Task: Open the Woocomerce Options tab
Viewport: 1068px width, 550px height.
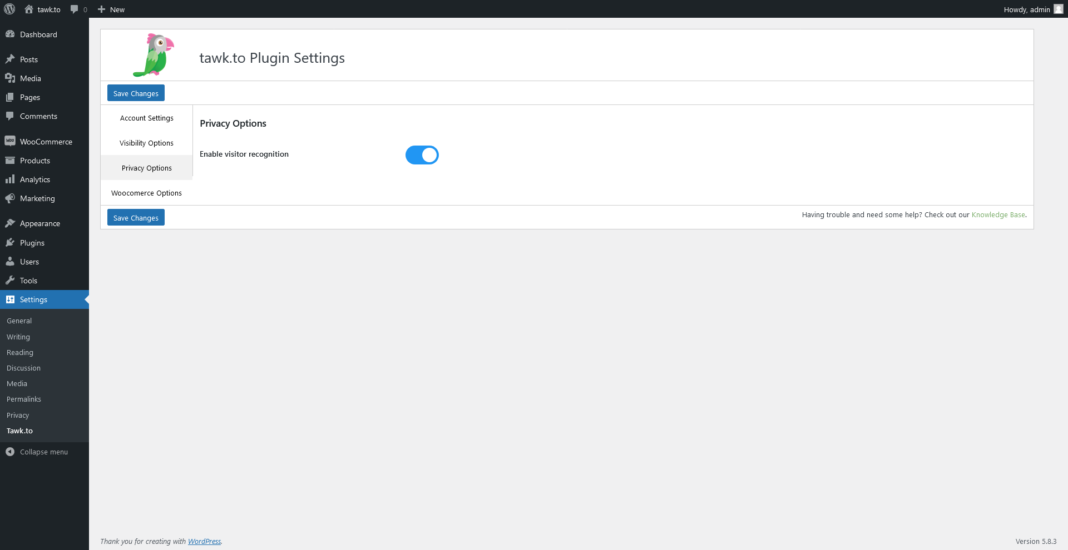Action: (146, 193)
